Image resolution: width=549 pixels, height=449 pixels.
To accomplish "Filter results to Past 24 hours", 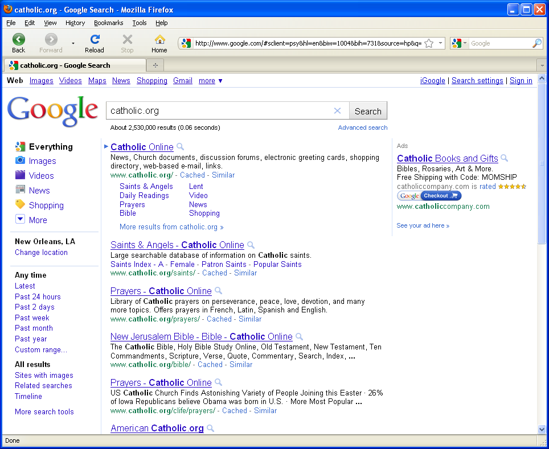I will 38,296.
